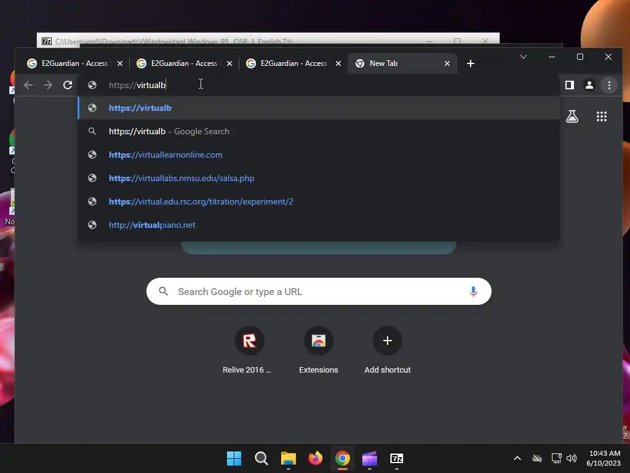630x473 pixels.
Task: Close the first E2Guardian tab
Action: coord(120,63)
